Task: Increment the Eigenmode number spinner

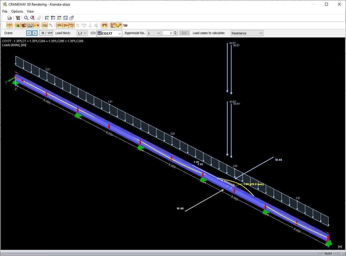Action: coord(175,32)
